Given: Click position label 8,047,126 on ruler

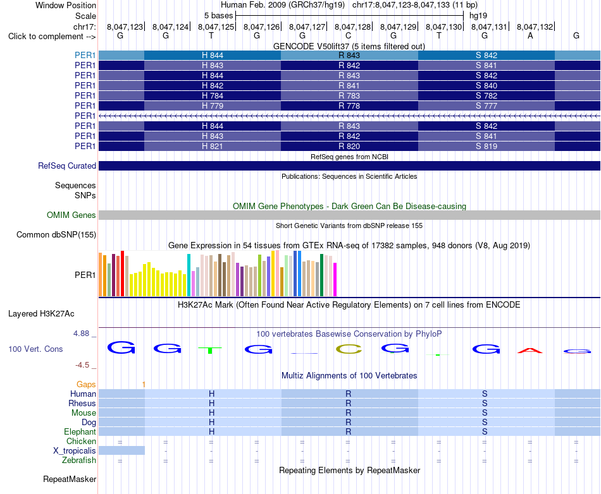Looking at the screenshot, I should pyautogui.click(x=262, y=27).
